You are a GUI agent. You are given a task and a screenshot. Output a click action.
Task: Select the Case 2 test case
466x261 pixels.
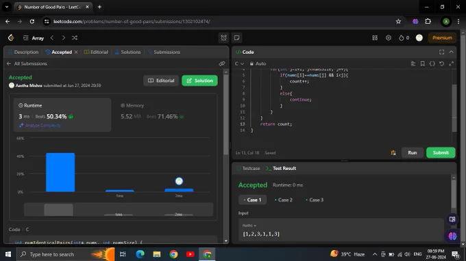[284, 200]
